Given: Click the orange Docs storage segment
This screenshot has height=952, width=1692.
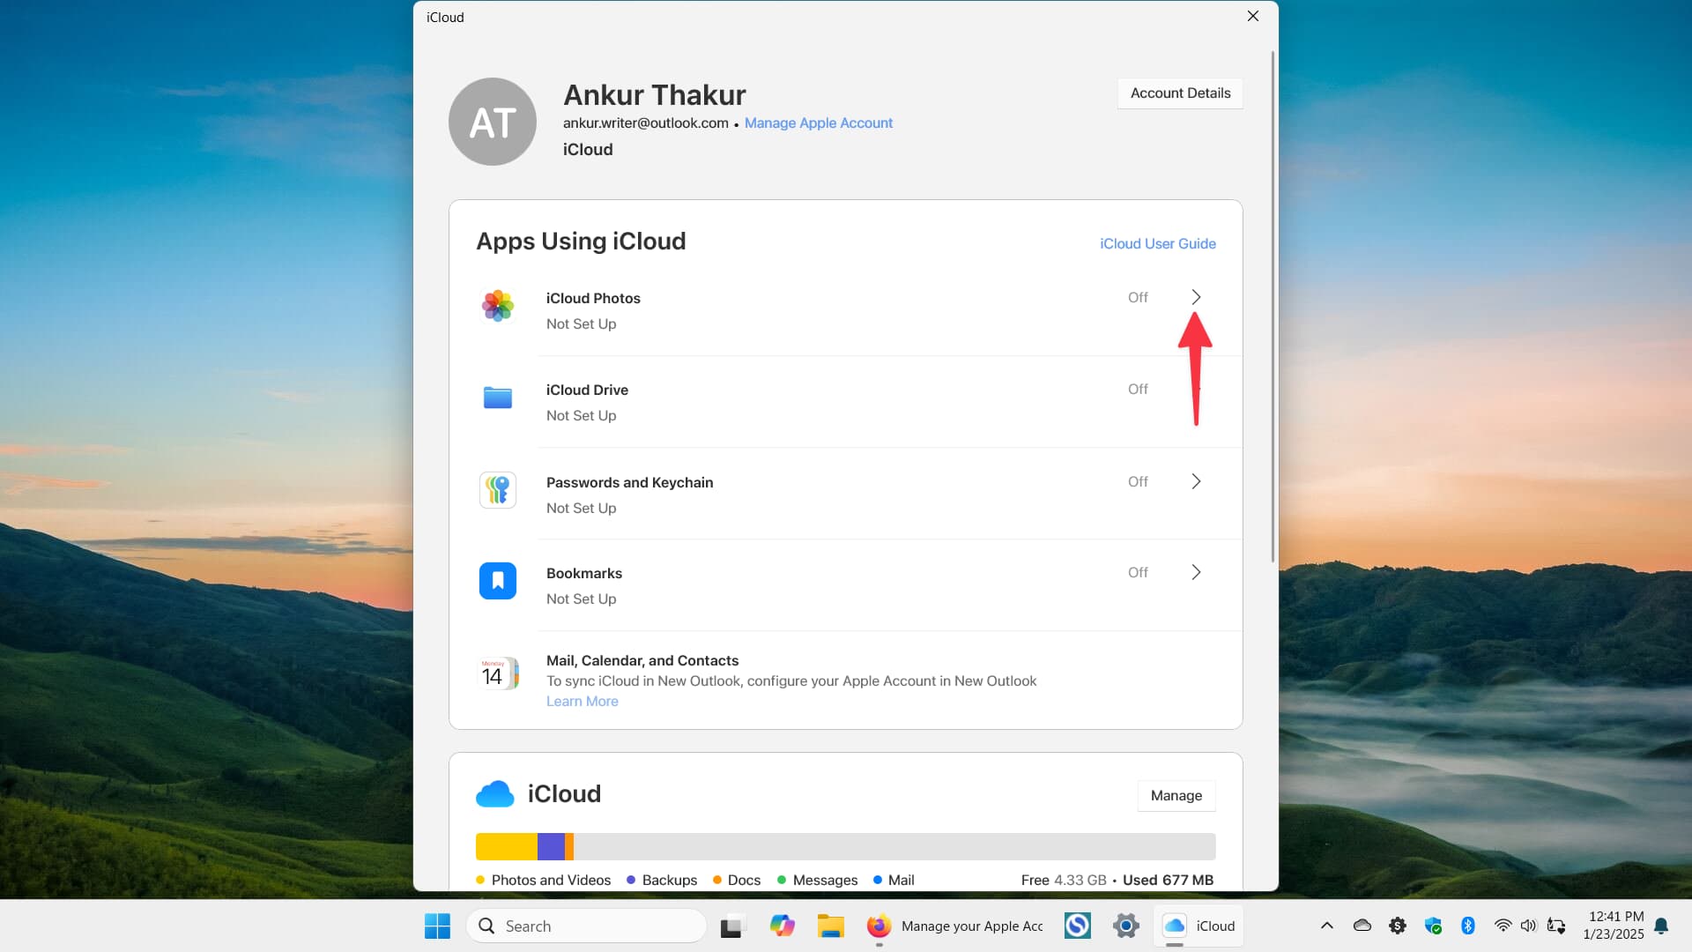Looking at the screenshot, I should tap(569, 846).
